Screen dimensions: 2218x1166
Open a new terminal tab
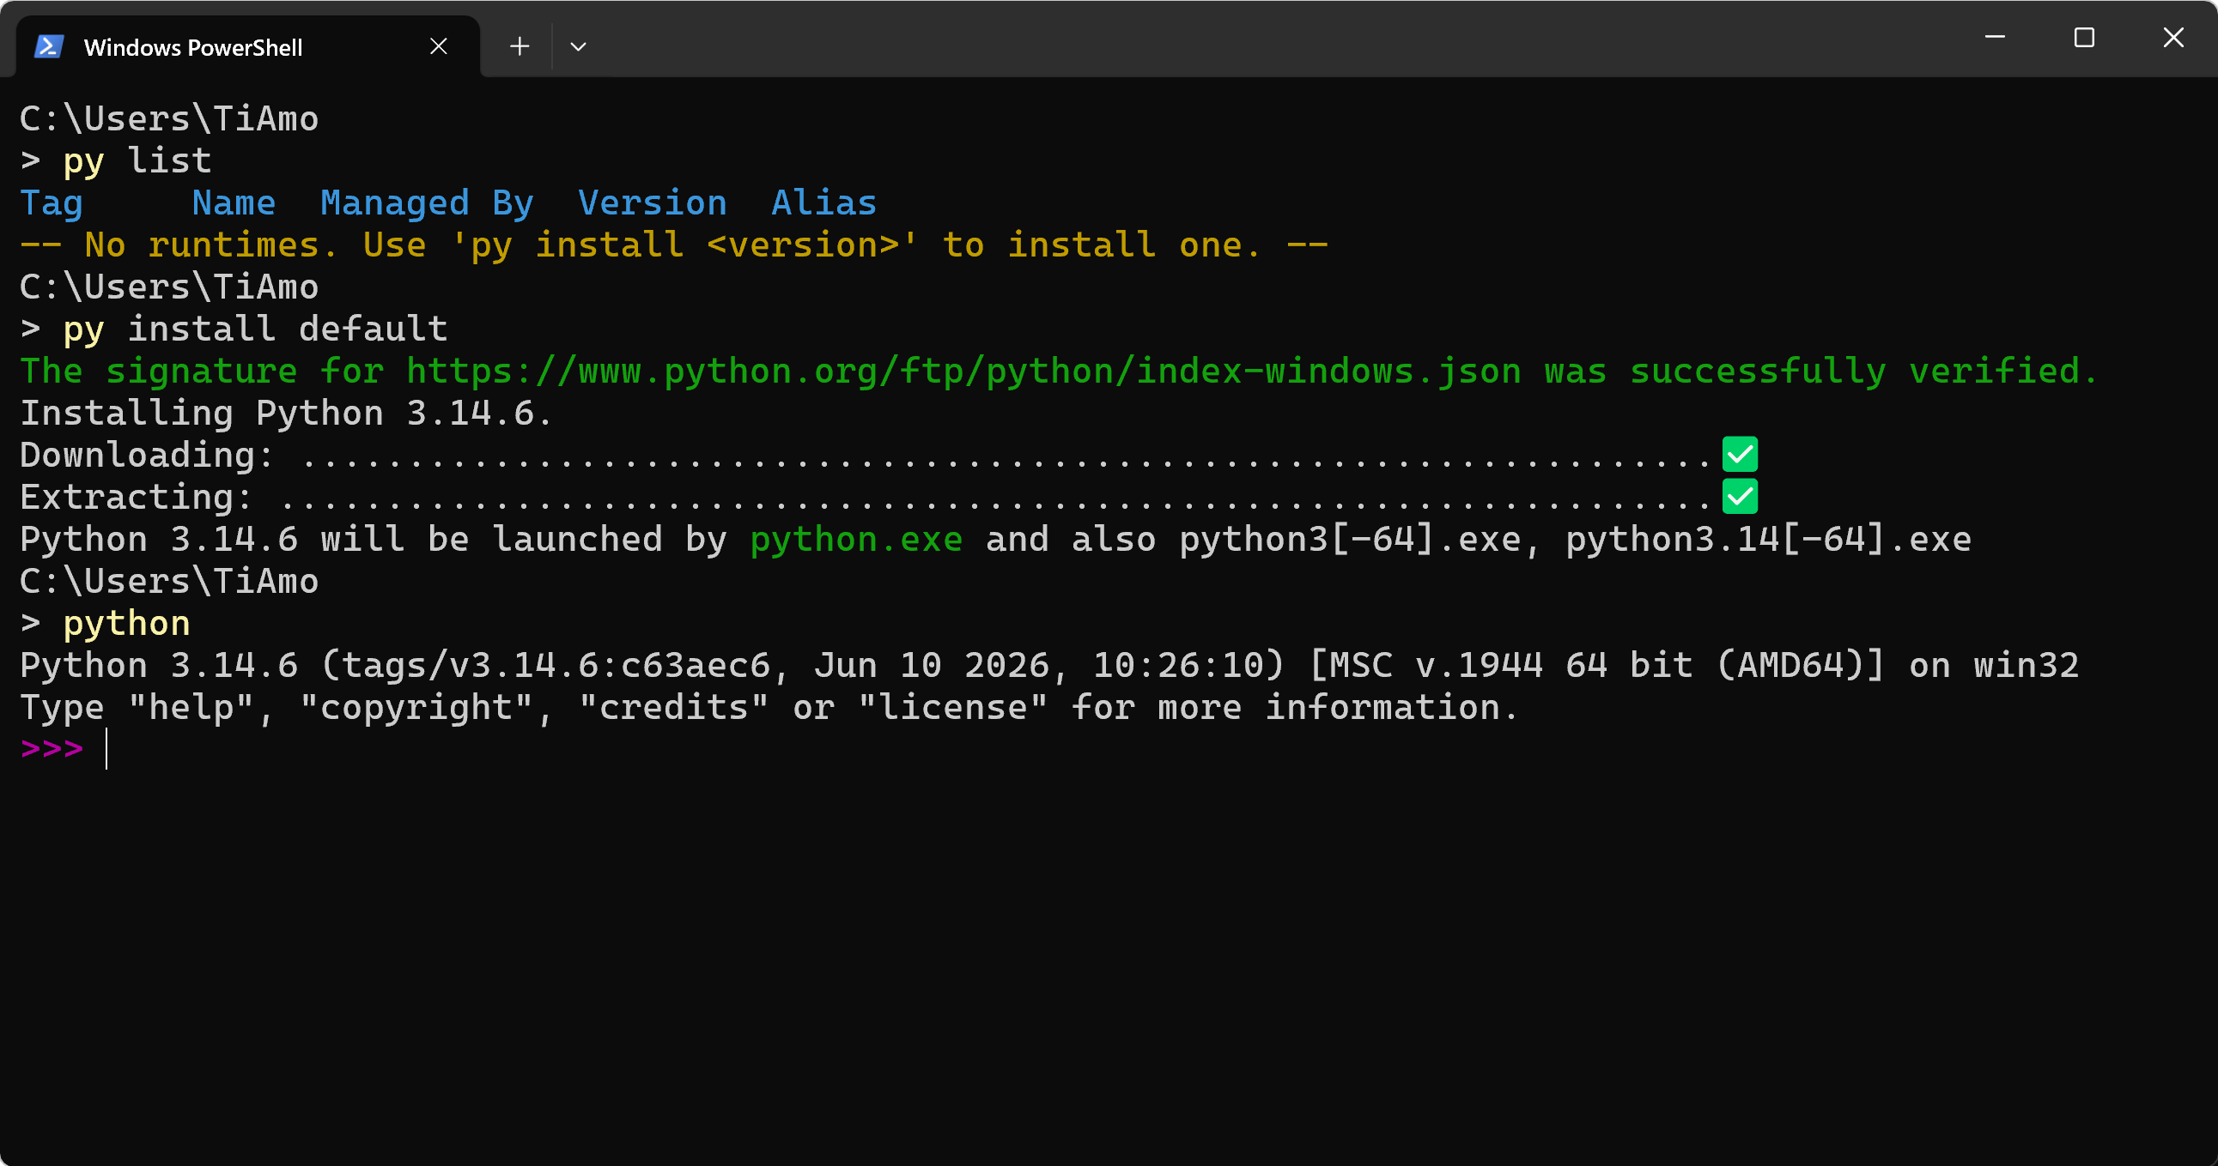(520, 46)
